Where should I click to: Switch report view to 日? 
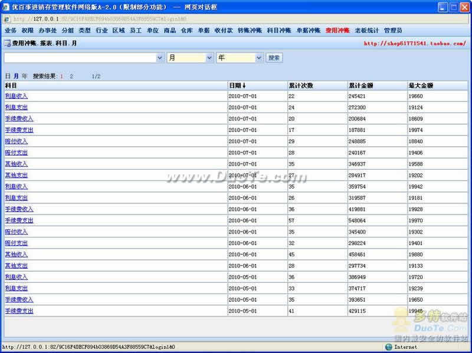coord(8,76)
